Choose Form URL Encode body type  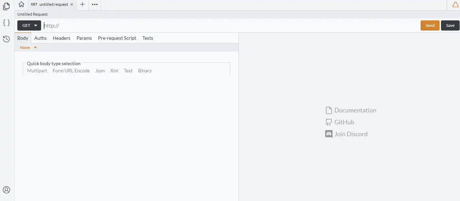[71, 71]
